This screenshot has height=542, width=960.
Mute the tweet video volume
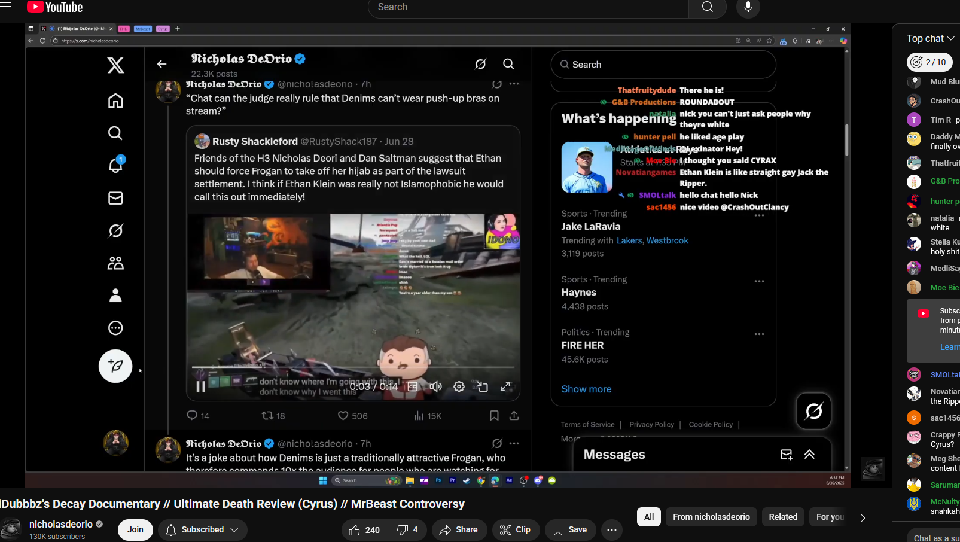[x=436, y=387]
